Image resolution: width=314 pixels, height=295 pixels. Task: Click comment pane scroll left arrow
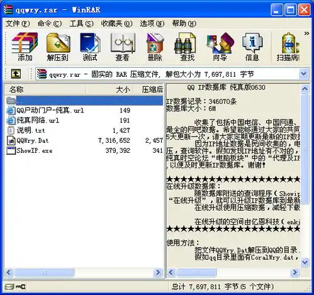click(171, 272)
